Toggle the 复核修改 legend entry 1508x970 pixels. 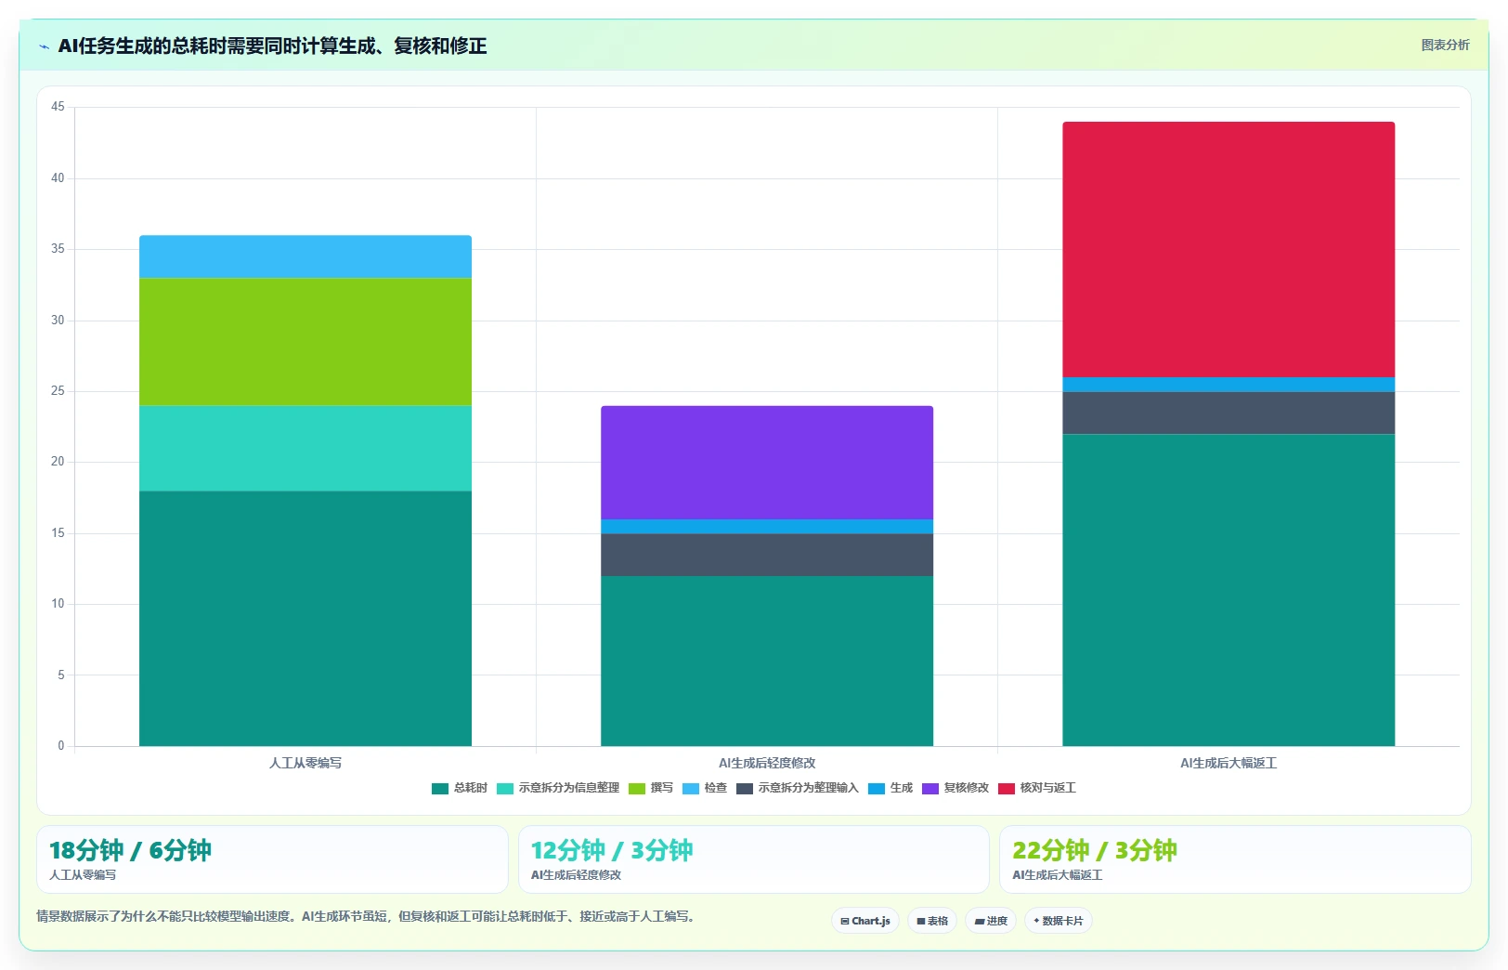pyautogui.click(x=955, y=788)
